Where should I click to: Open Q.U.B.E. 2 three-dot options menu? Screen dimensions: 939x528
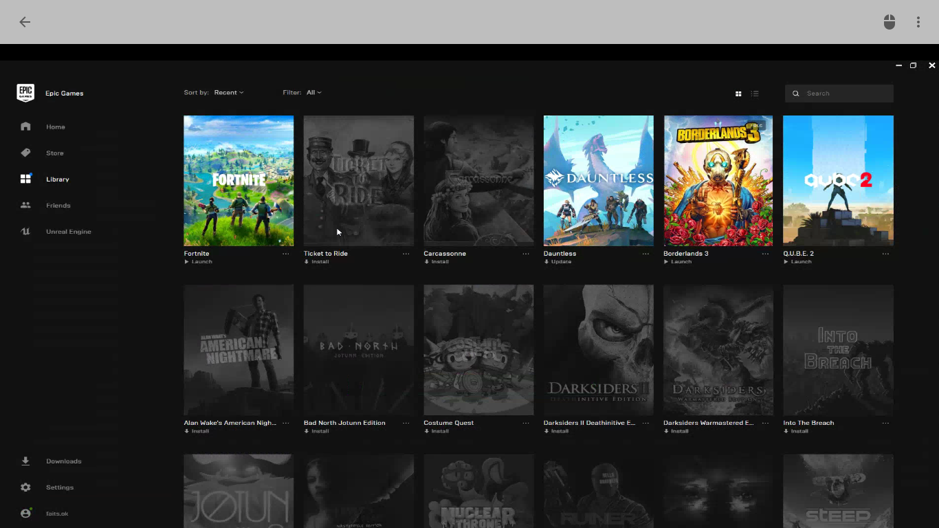pyautogui.click(x=885, y=254)
